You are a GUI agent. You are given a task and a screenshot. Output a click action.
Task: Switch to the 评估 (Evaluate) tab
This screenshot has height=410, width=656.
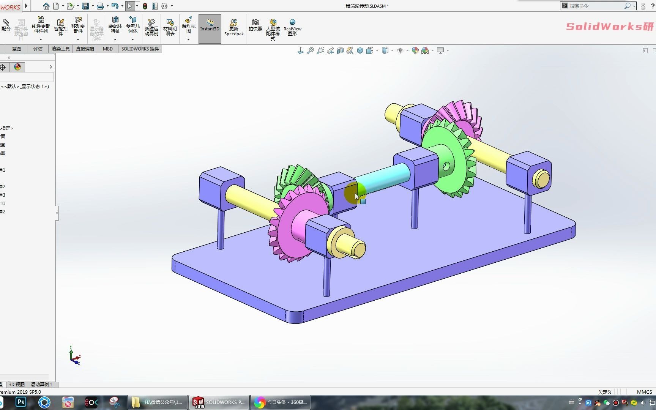(38, 49)
